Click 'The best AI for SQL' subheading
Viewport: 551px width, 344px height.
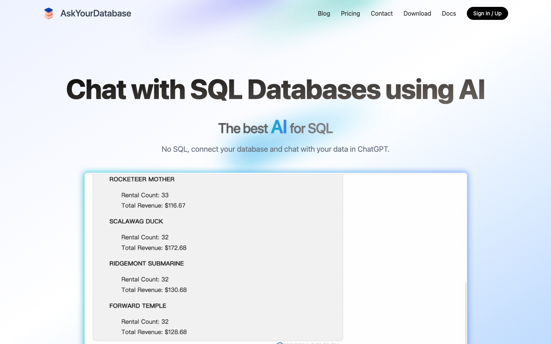[275, 127]
